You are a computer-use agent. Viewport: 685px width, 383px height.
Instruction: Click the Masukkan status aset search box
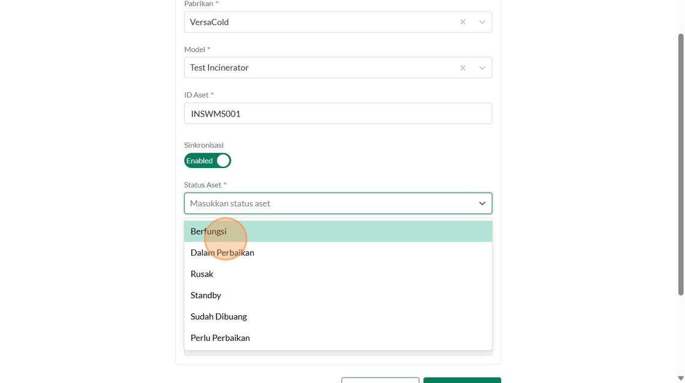coord(324,203)
